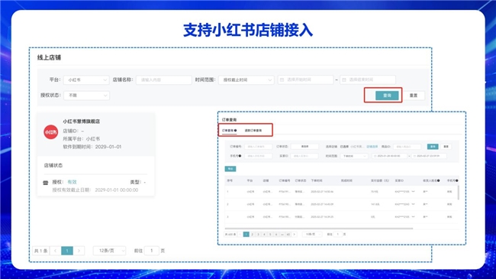This screenshot has height=279, width=496.
Task: Click the 买家ID filter input field
Action: click(x=304, y=156)
